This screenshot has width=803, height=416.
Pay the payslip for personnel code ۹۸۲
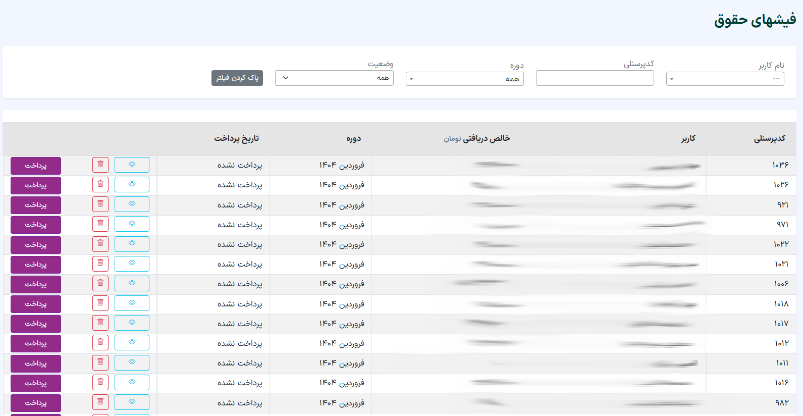(x=36, y=403)
